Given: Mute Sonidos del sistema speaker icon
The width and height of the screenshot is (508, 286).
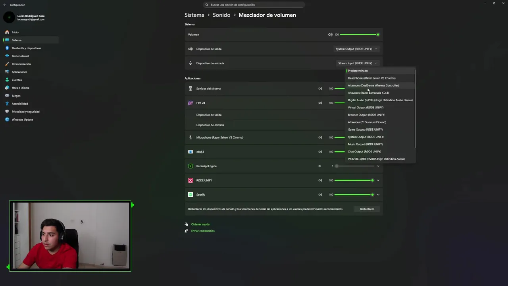Looking at the screenshot, I should (x=320, y=89).
